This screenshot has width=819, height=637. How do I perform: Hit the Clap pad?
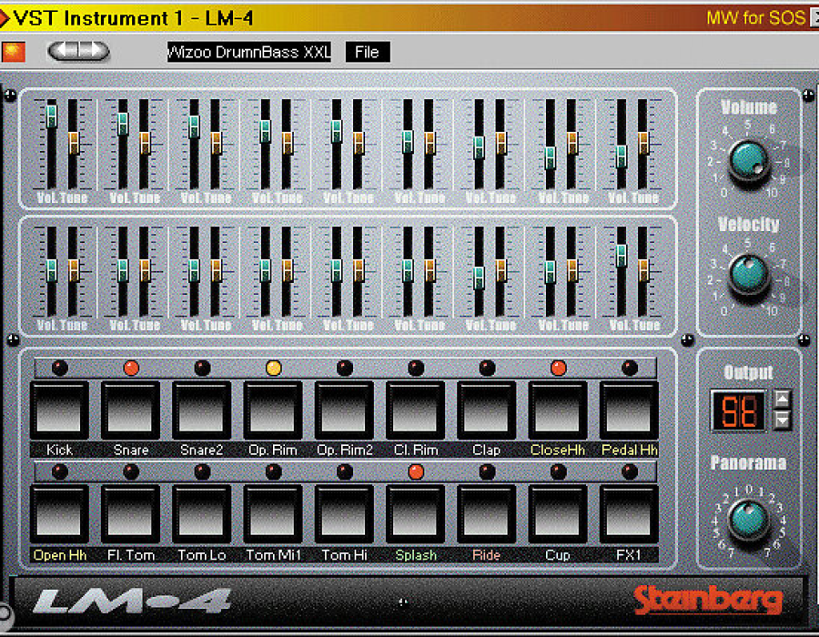[486, 409]
